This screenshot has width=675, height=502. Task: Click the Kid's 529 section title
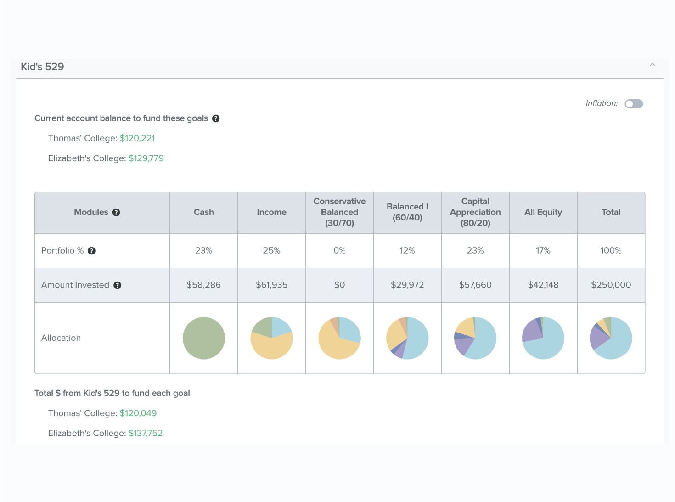pos(42,67)
